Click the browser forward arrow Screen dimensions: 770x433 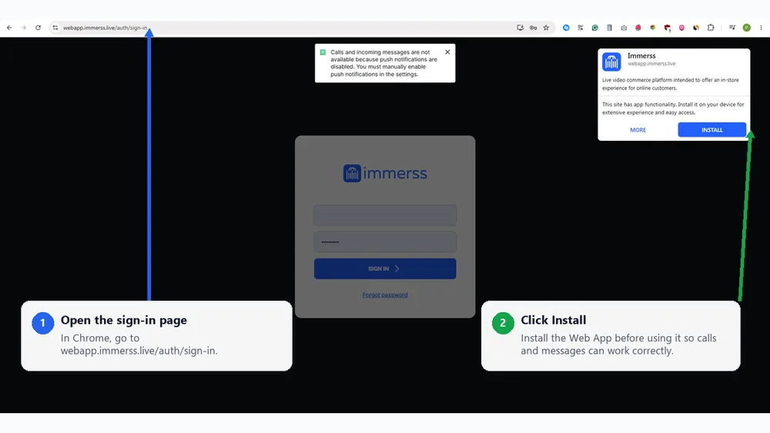tap(24, 28)
